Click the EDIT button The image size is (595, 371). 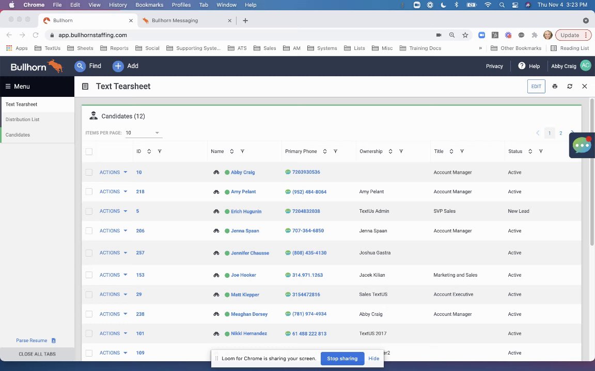coord(536,87)
